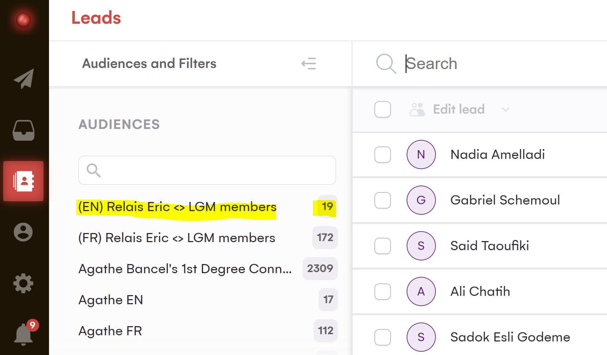
Task: Check the box for Nadia Amelladi
Action: tap(382, 154)
